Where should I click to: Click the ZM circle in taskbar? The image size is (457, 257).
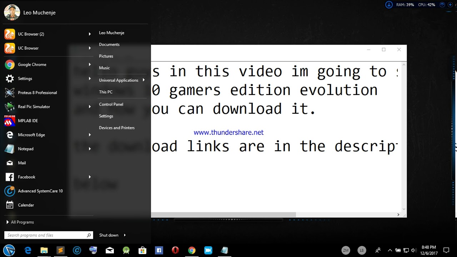click(346, 250)
